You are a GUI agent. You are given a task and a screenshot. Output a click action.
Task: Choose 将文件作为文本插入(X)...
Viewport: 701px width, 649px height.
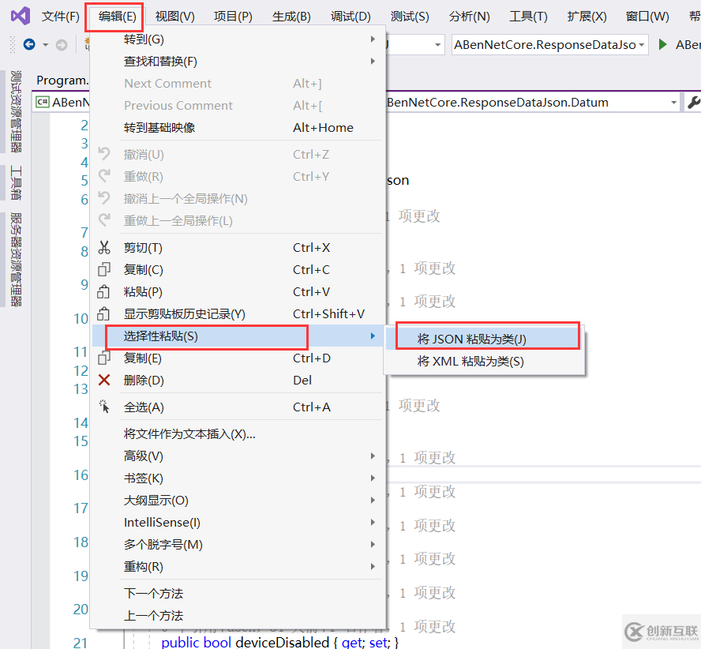pyautogui.click(x=238, y=433)
